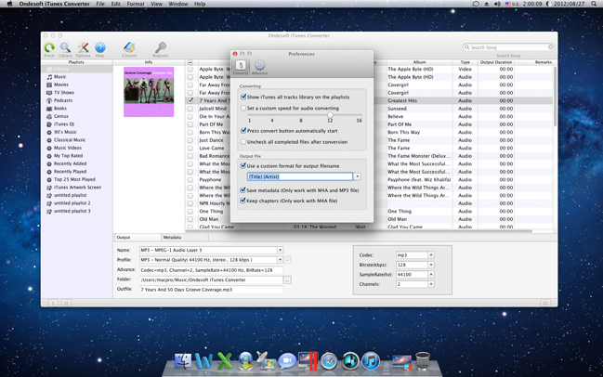Open the Name format dropdown
The image size is (603, 377).
(281, 250)
